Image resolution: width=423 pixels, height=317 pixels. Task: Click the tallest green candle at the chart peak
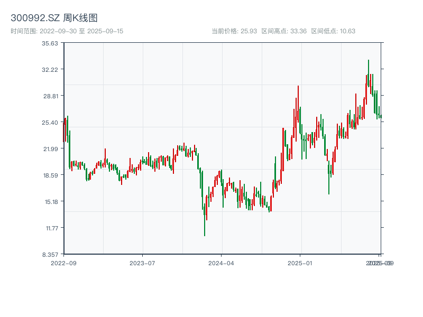(369, 73)
